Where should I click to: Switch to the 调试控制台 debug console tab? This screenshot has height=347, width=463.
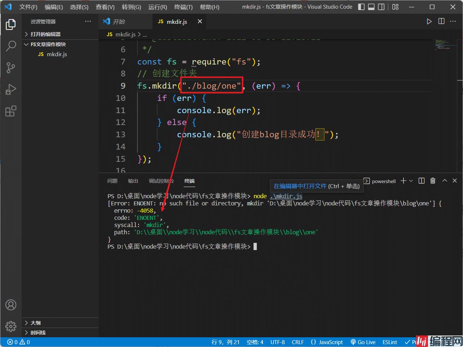[161, 181]
